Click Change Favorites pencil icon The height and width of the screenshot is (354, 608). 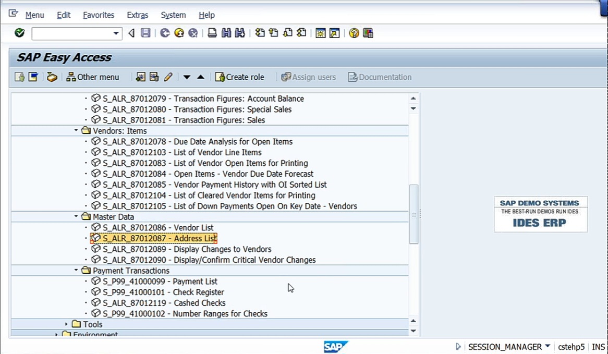(x=168, y=77)
